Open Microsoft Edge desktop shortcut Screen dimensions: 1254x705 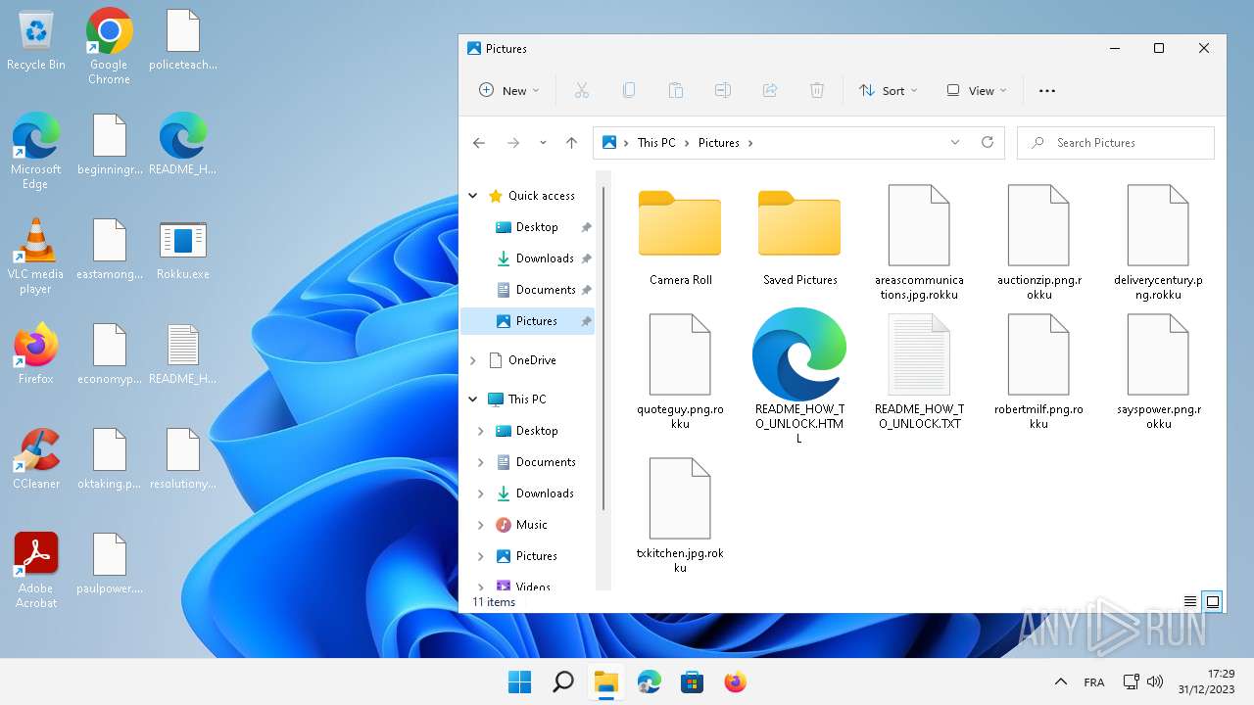click(36, 151)
